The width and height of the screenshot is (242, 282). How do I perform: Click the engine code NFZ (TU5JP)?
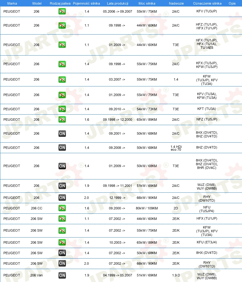tap(207, 119)
